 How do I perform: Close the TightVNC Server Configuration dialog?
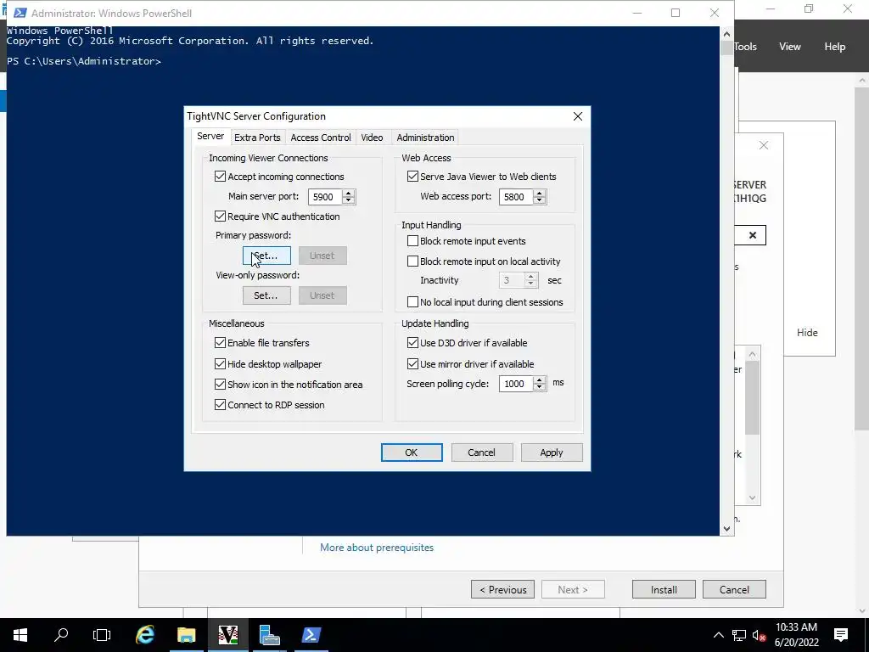pyautogui.click(x=577, y=116)
